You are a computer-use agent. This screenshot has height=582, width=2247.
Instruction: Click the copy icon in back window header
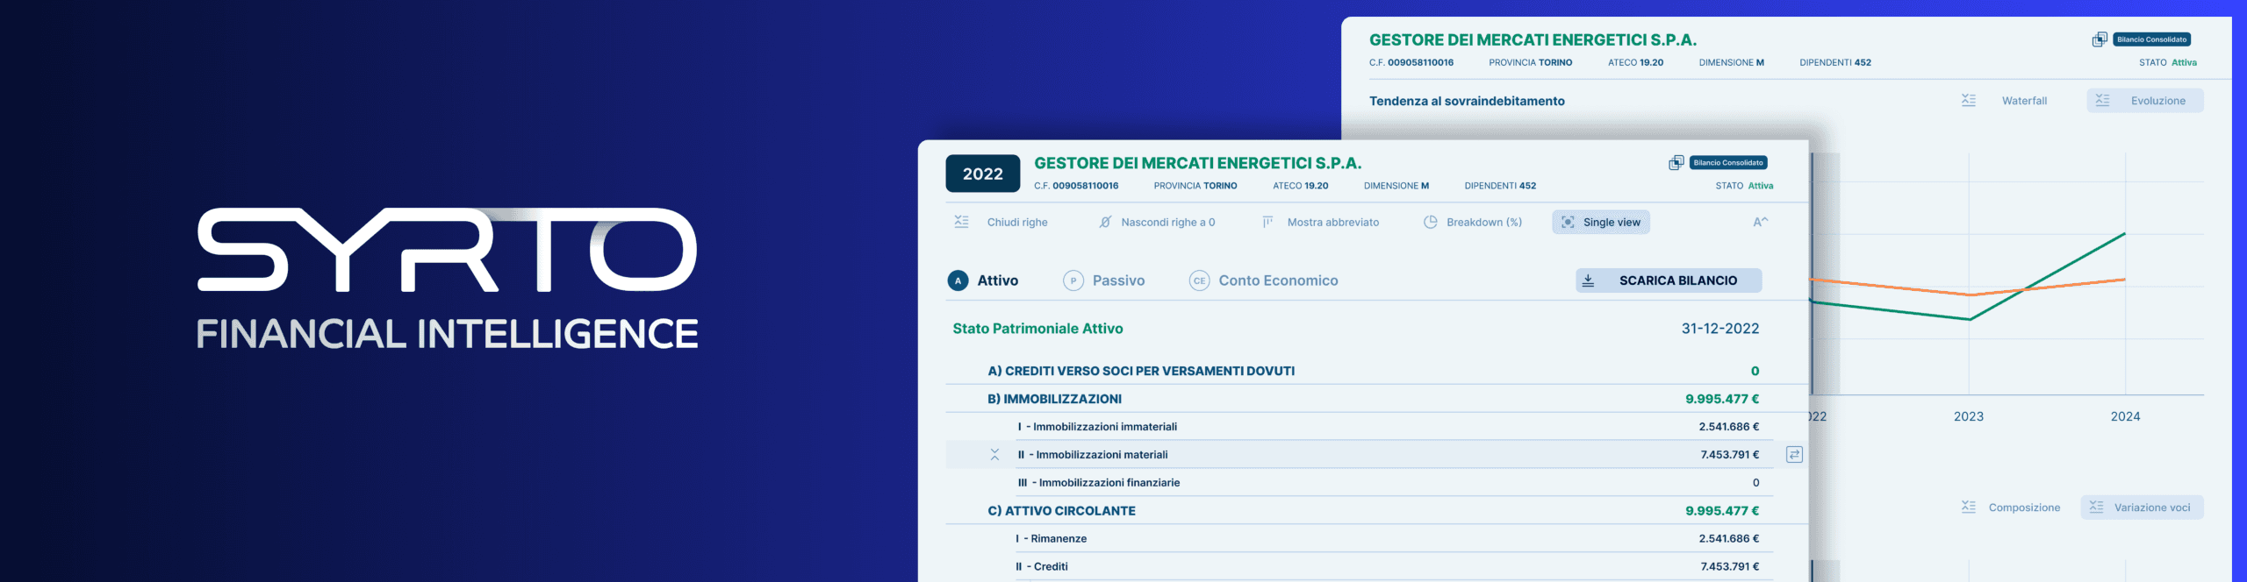click(x=2100, y=39)
